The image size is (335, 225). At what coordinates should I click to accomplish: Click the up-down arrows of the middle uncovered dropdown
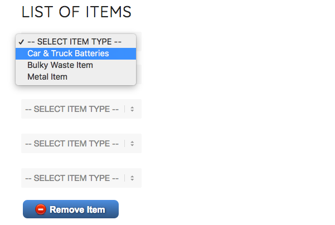[x=132, y=144]
